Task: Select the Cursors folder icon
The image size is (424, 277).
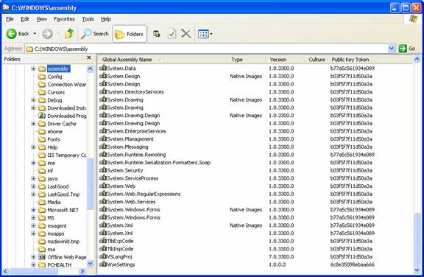Action: coord(42,92)
